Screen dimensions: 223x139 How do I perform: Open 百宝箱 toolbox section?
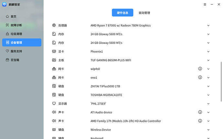click(x=22, y=60)
